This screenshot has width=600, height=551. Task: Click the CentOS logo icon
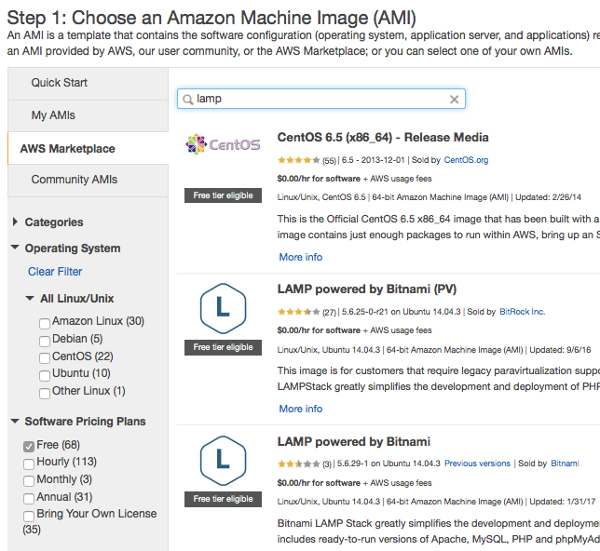click(223, 145)
